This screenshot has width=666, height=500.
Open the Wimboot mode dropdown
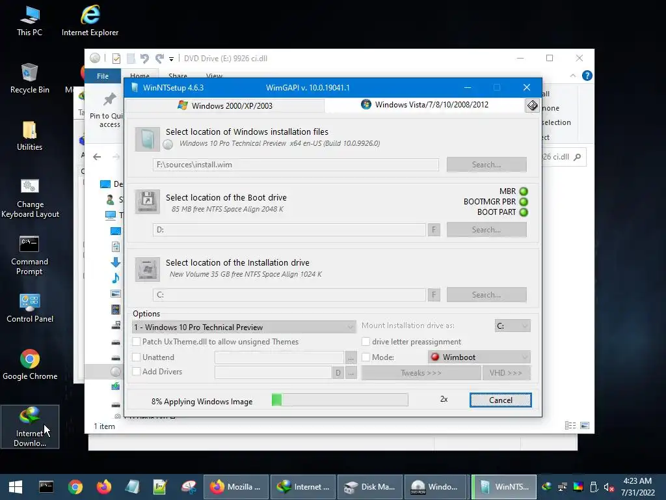pos(479,357)
